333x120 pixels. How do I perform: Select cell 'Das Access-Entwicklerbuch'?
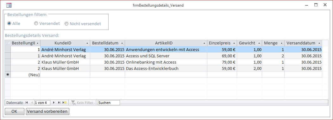(x=166, y=69)
